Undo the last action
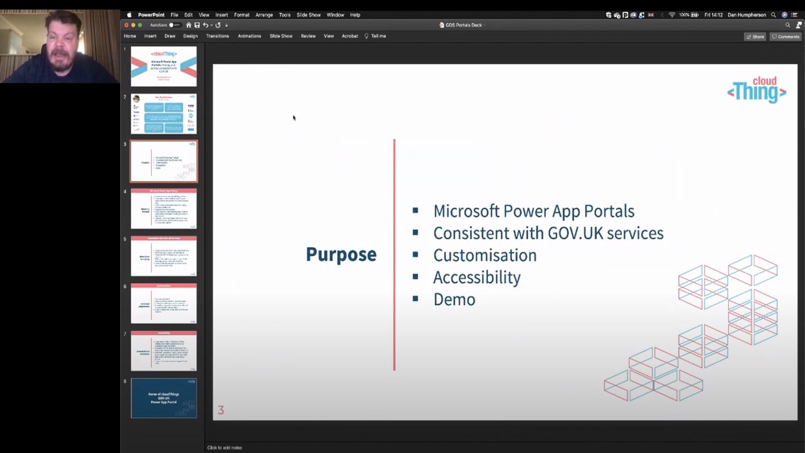805x453 pixels. tap(205, 25)
